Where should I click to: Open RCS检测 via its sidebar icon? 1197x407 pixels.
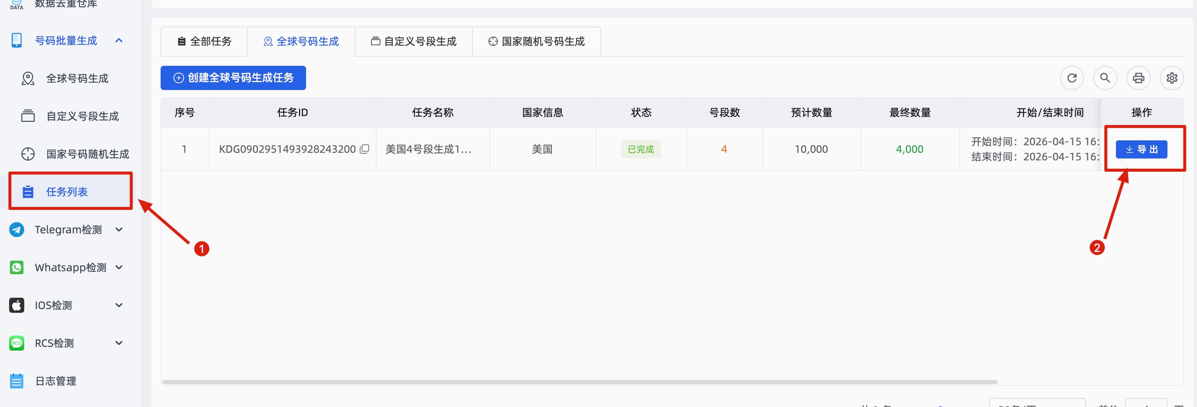pos(17,343)
